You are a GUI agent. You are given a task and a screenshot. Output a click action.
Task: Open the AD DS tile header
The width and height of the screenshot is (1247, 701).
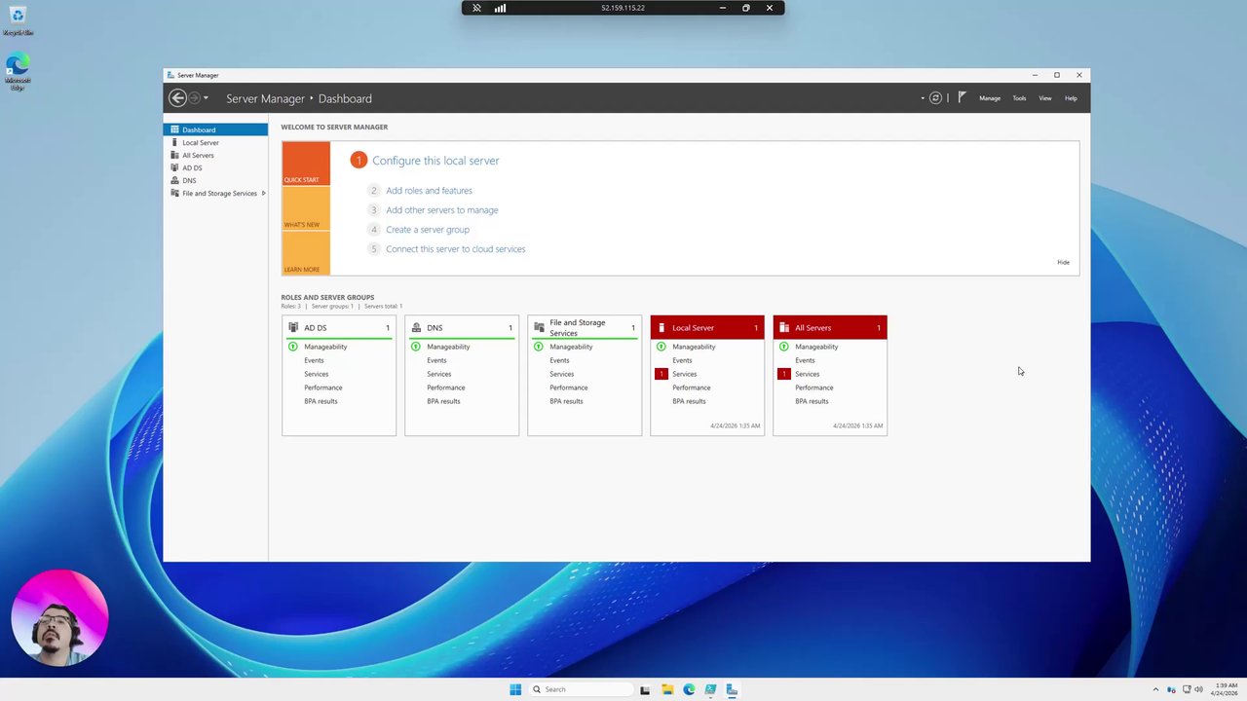pyautogui.click(x=339, y=328)
